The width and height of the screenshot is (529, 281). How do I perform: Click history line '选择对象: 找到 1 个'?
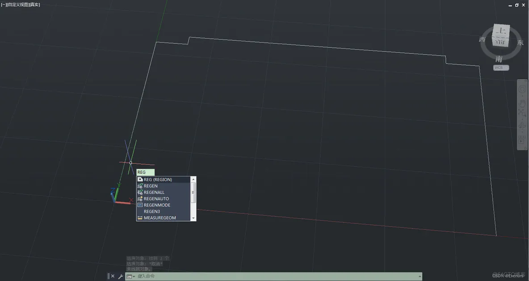tap(148, 258)
